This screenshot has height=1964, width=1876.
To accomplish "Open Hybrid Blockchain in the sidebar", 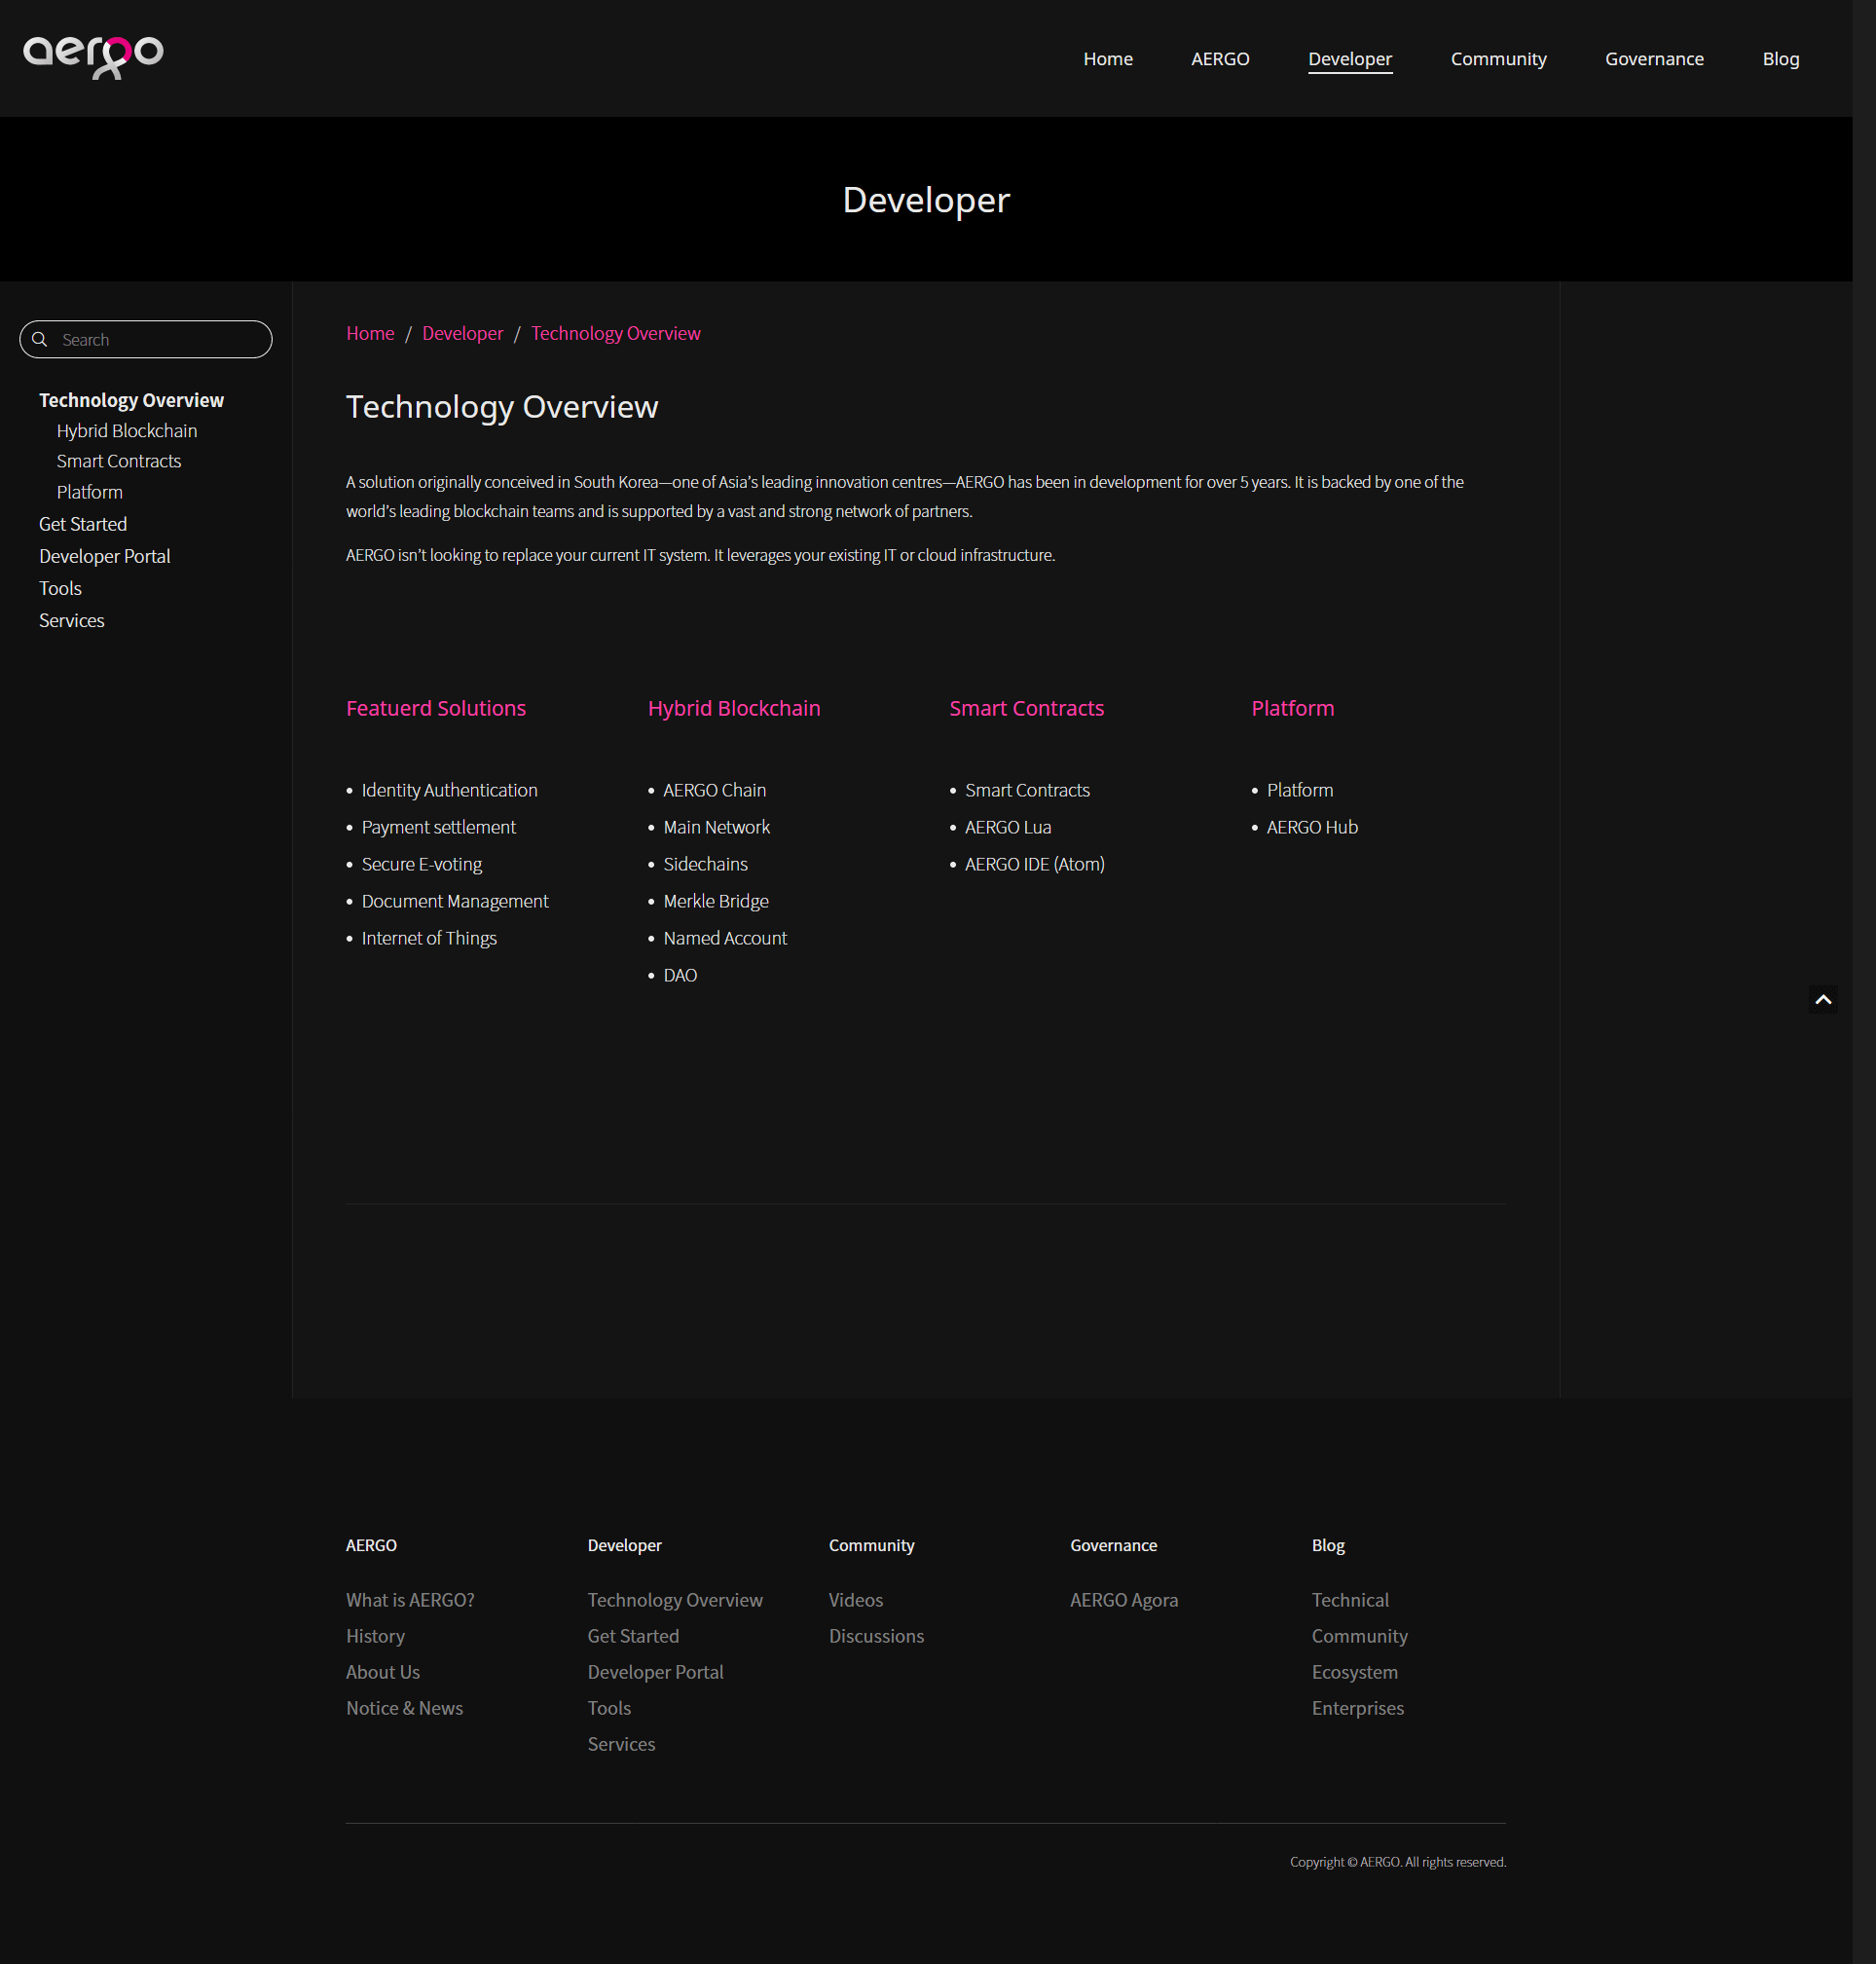I will [127, 431].
